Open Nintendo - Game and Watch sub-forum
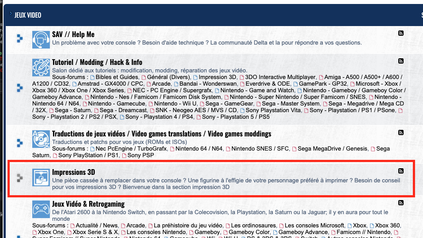The width and height of the screenshot is (423, 238). 257,91
